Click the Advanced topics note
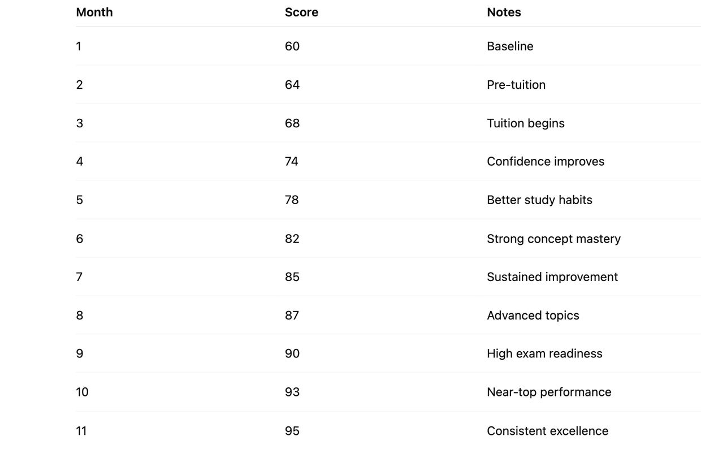The height and width of the screenshot is (449, 701). coord(533,316)
